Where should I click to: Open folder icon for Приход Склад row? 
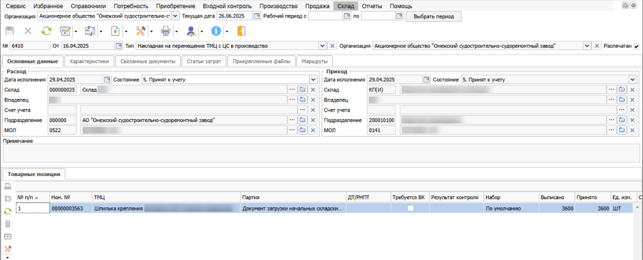click(x=622, y=90)
